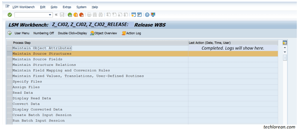Click the blue Help question mark icon
Image resolution: width=301 pixels, height=131 pixels.
pos(147,15)
